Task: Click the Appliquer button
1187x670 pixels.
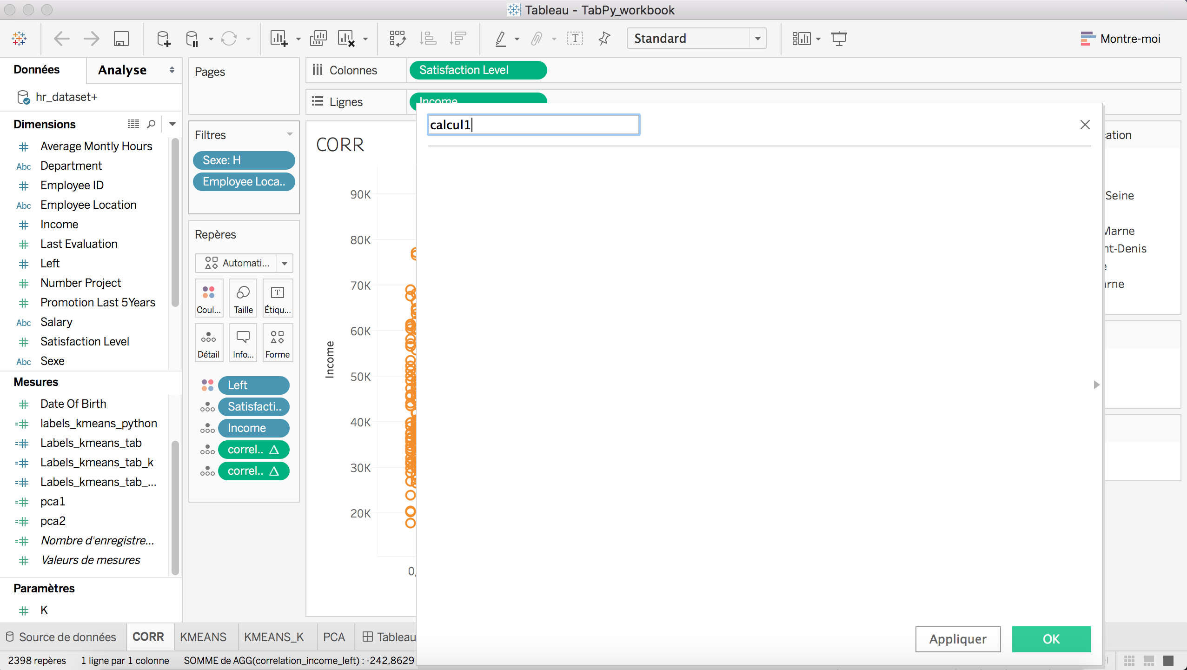Action: tap(958, 639)
